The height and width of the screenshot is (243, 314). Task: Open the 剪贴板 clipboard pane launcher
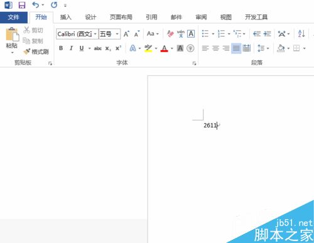pos(50,63)
